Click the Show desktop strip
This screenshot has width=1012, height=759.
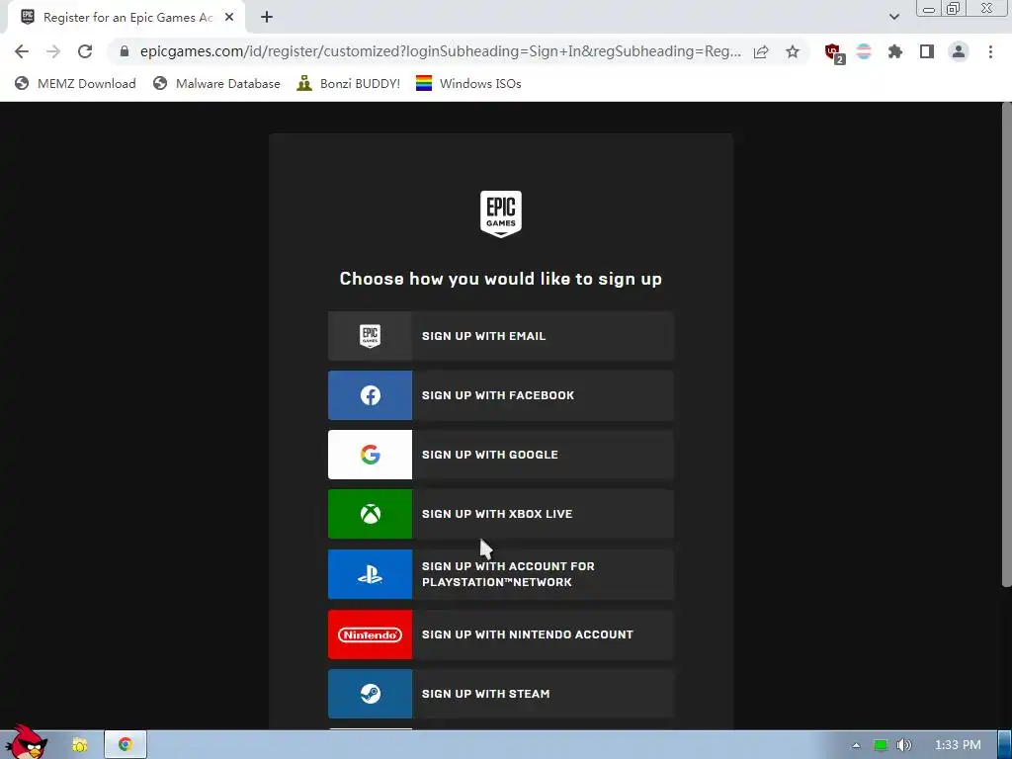1005,745
